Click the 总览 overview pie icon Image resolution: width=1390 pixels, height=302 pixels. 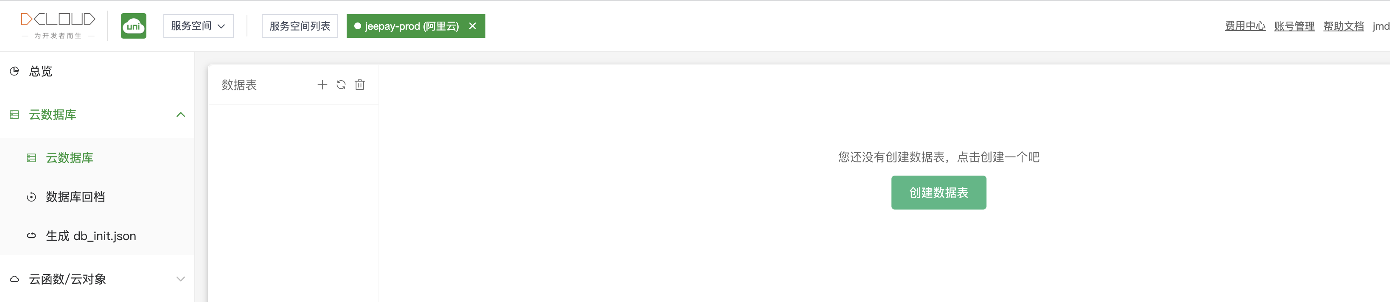coord(14,71)
